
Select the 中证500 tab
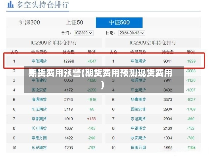pyautogui.click(x=119, y=23)
